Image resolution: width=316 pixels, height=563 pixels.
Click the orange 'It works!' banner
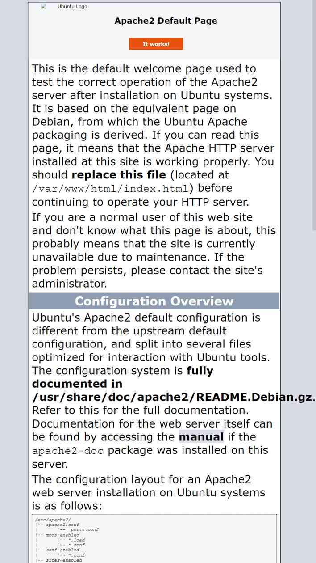click(x=156, y=44)
